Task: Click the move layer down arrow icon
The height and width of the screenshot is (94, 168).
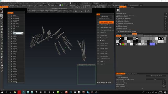Action: [107, 83]
